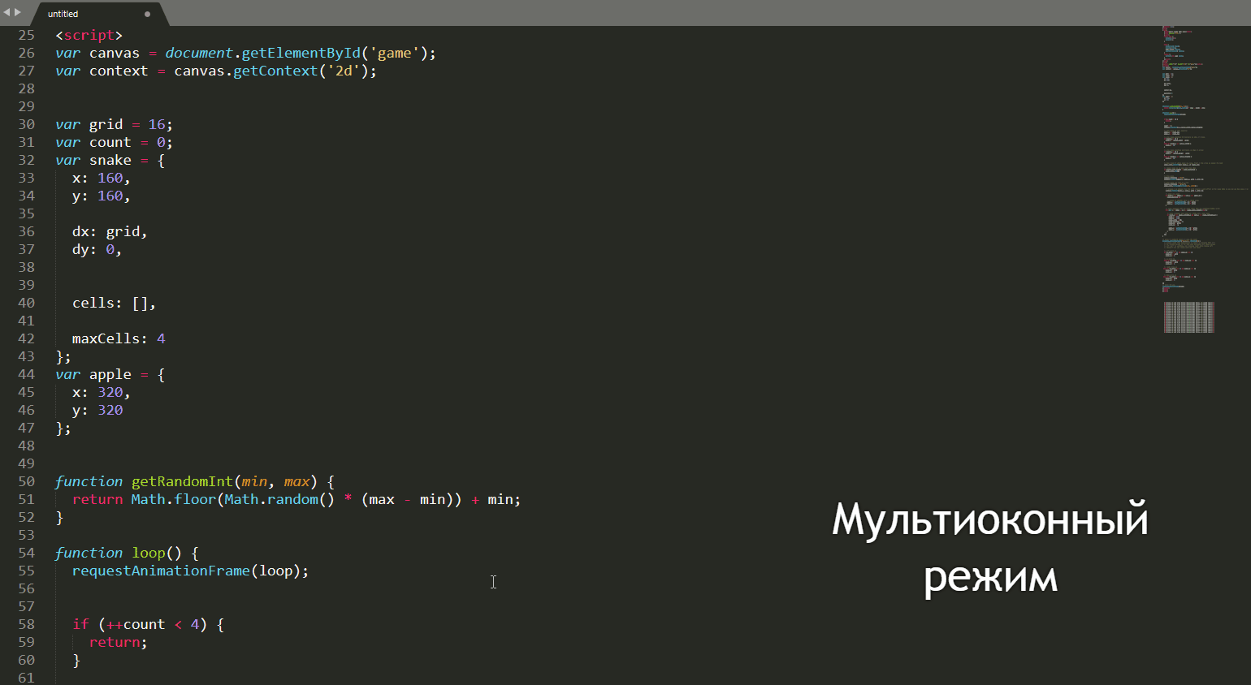The image size is (1251, 685).
Task: Click 'getContext' in line 27
Action: (x=275, y=71)
